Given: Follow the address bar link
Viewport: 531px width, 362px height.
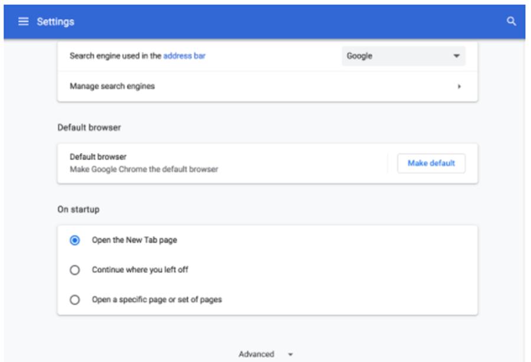Looking at the screenshot, I should pos(184,56).
